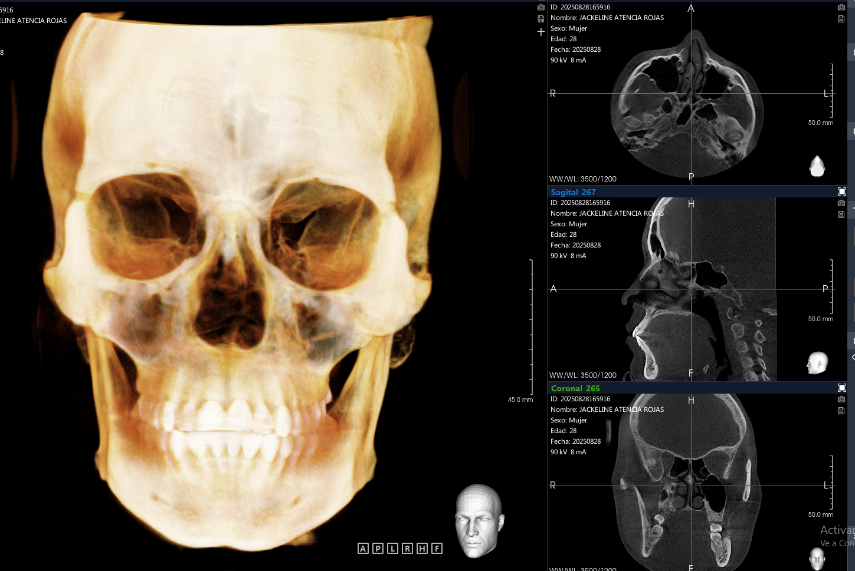
Task: Click 'Sexo: Mujer' in axial view overlay
Action: (569, 28)
